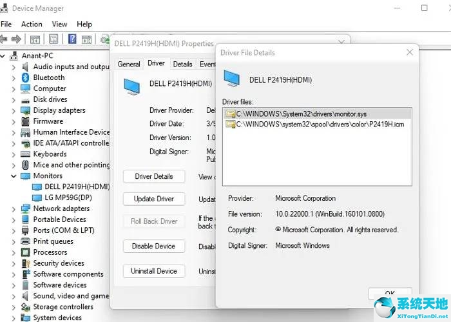Screen dimensions: 451x322
Task: Expand the Bluetooth node
Action: click(14, 78)
